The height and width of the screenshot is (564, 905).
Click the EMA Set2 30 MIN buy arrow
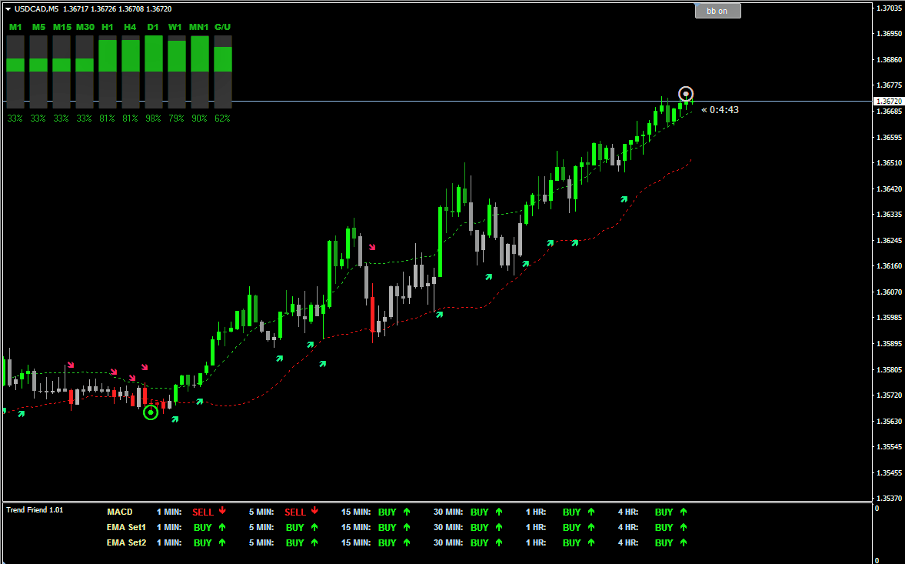point(499,542)
